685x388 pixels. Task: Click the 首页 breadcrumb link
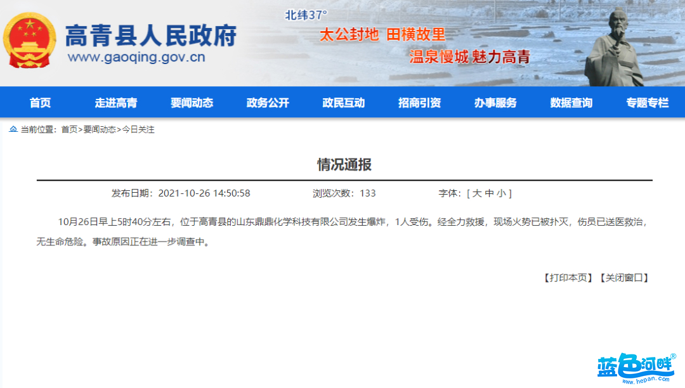(69, 129)
